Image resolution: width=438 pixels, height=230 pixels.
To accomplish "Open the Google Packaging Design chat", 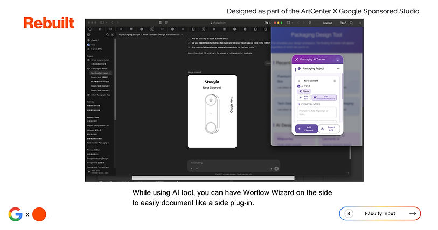I will [98, 159].
